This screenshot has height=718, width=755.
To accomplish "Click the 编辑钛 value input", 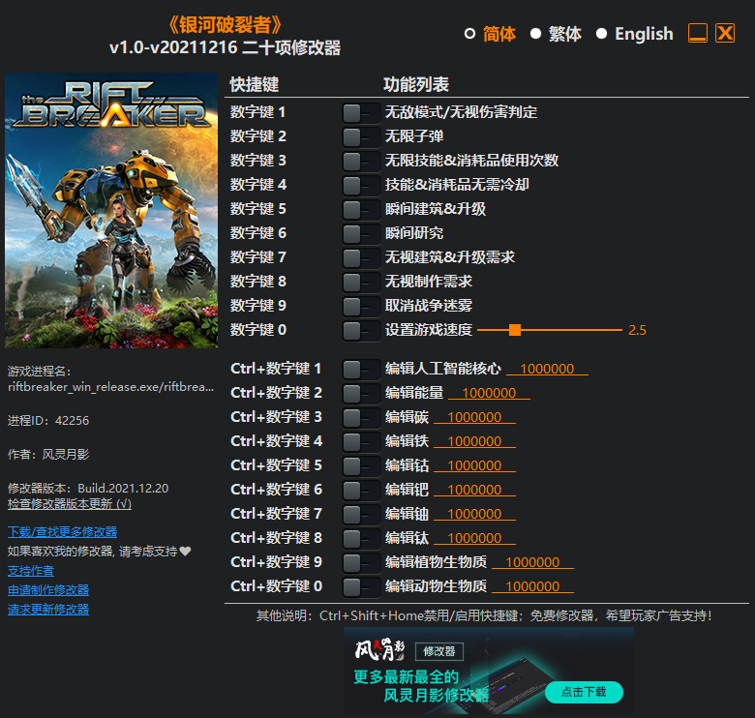I will point(474,538).
